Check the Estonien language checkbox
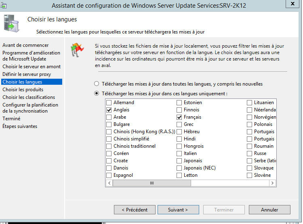This screenshot has height=224, width=303. click(x=179, y=103)
